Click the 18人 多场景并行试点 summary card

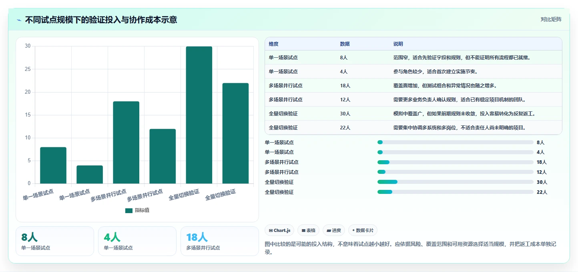point(220,241)
